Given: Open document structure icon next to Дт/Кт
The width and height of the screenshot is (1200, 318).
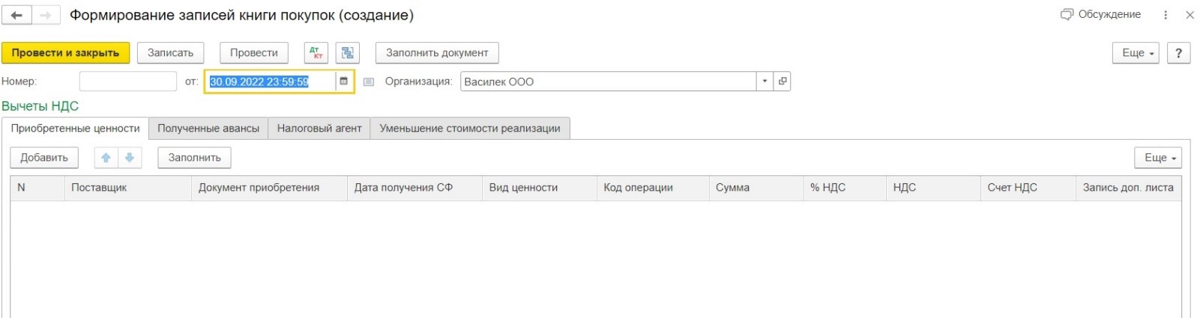Looking at the screenshot, I should click(348, 53).
